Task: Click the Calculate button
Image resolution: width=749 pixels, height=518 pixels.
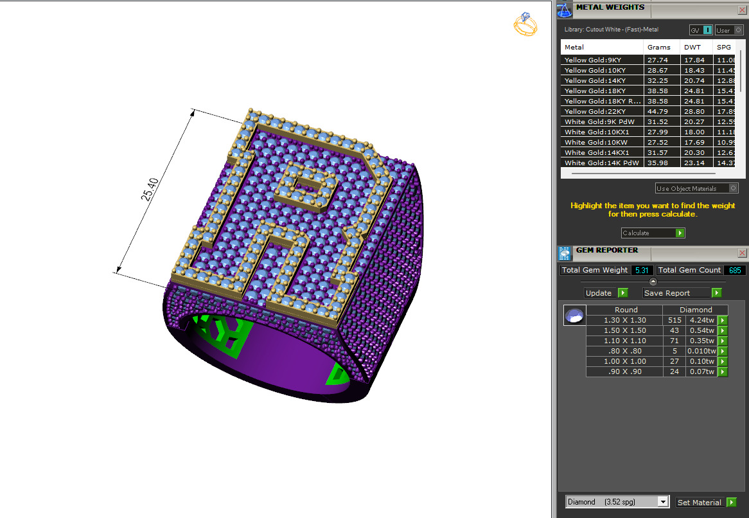Action: pos(653,233)
